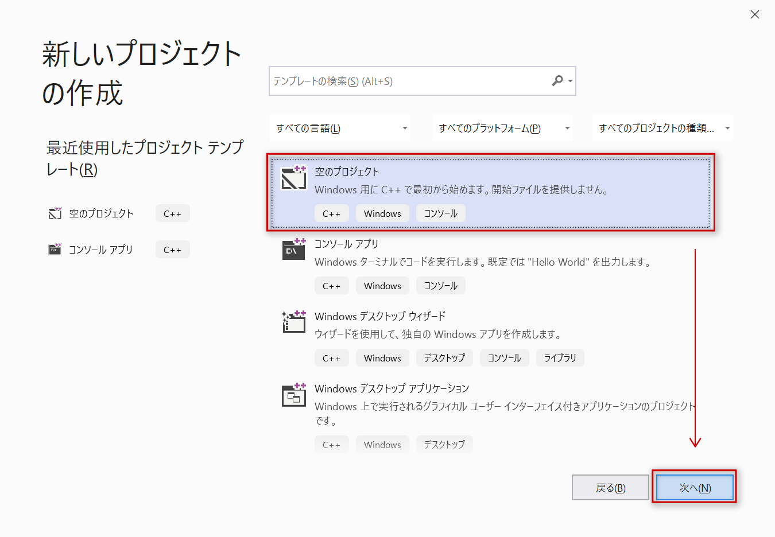
Task: Select the Windows デスクトップ アプリケーション title
Action: click(x=392, y=388)
